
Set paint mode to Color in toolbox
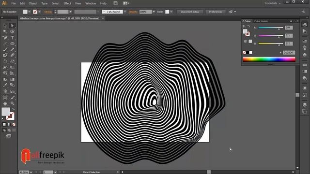(x=4, y=124)
